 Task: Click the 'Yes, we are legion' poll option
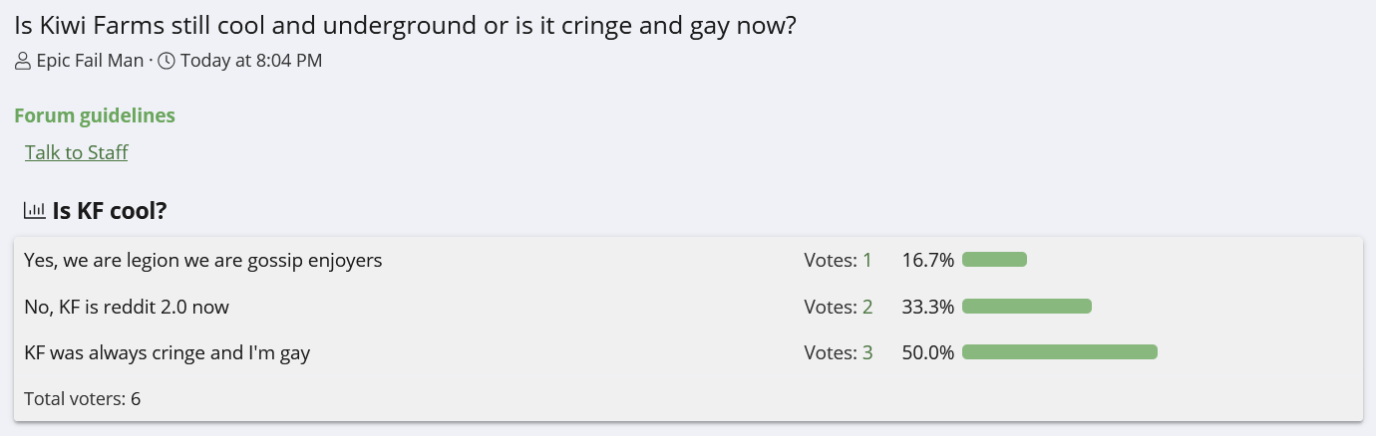(203, 261)
